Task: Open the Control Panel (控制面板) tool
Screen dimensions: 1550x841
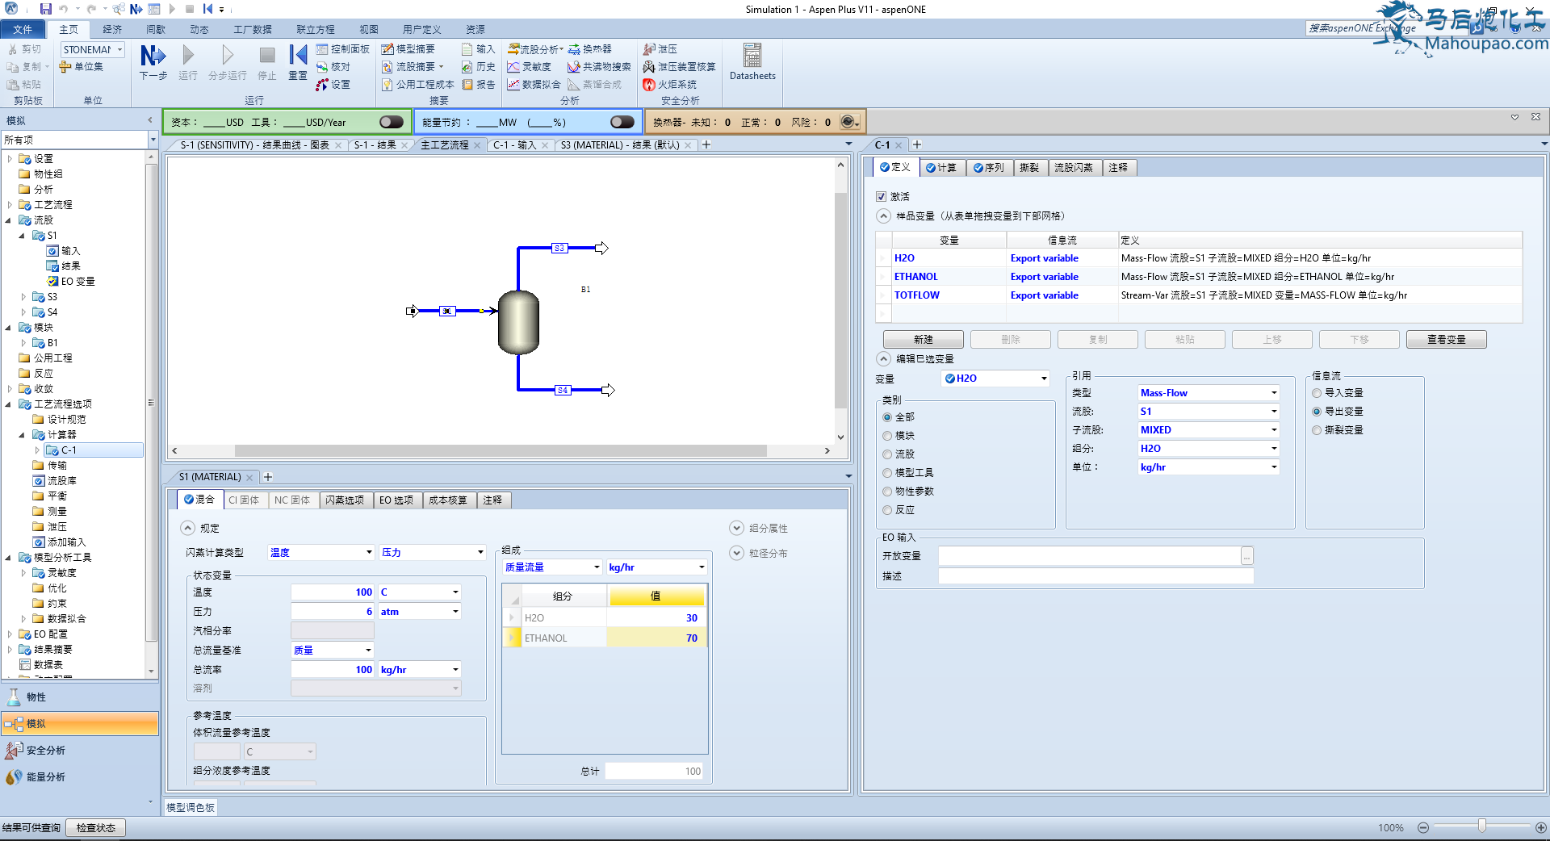Action: coord(343,49)
